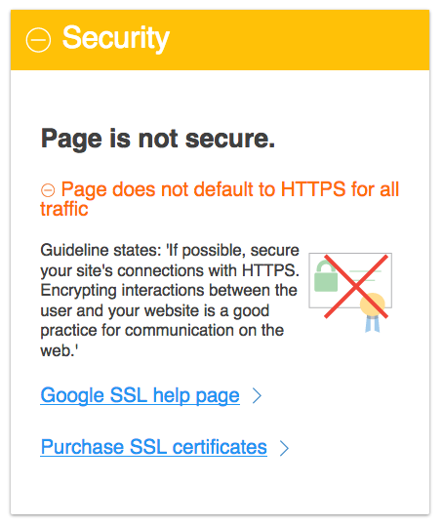Click the Security header title
Viewport: 443px width, 527px height.
point(116,38)
